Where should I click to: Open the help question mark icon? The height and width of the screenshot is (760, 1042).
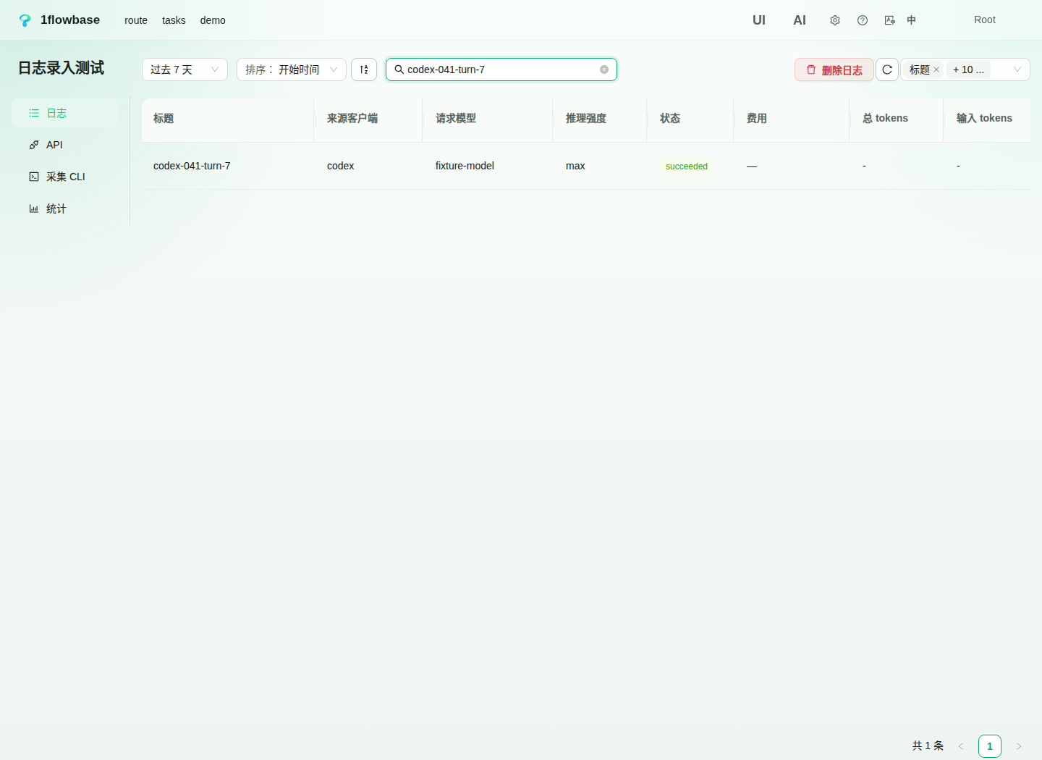[863, 20]
